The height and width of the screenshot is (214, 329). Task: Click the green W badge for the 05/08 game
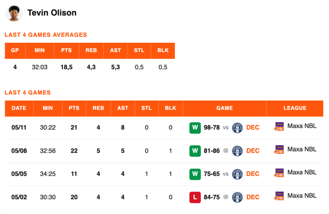pos(195,151)
